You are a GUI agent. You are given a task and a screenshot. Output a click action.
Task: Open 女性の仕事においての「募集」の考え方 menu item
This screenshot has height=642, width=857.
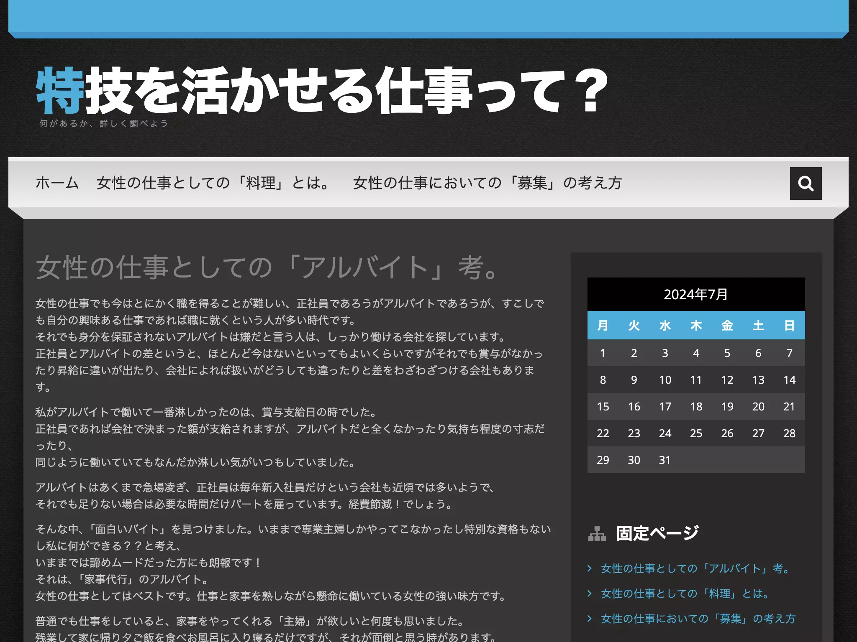point(488,183)
